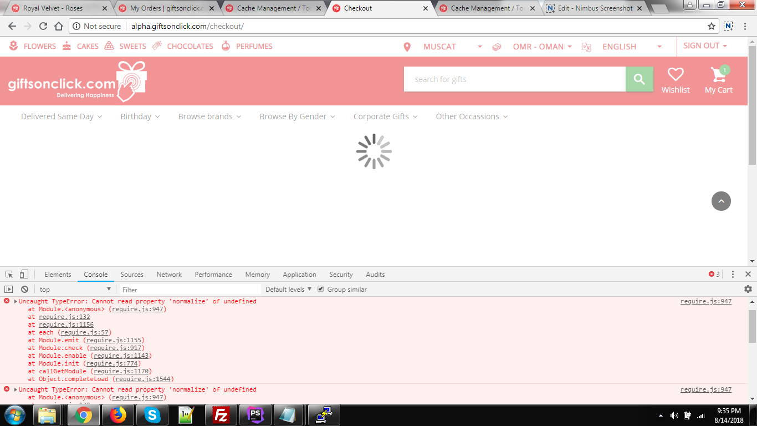
Task: Click the console Filter input field
Action: tap(188, 290)
